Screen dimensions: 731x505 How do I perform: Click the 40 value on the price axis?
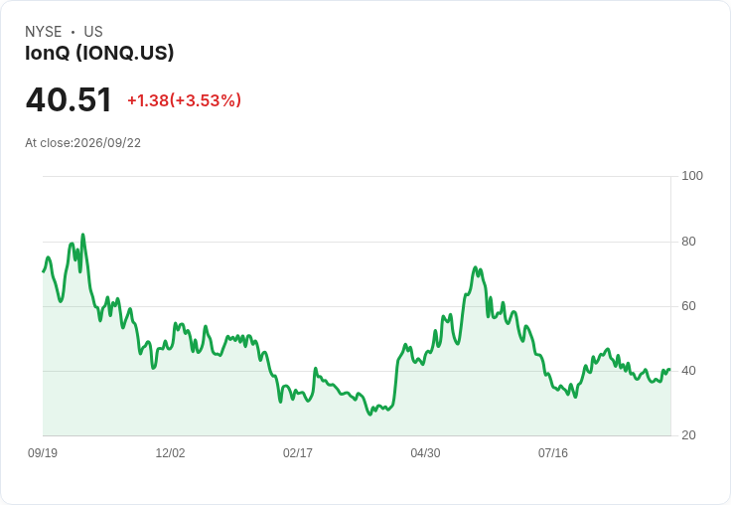pos(688,371)
